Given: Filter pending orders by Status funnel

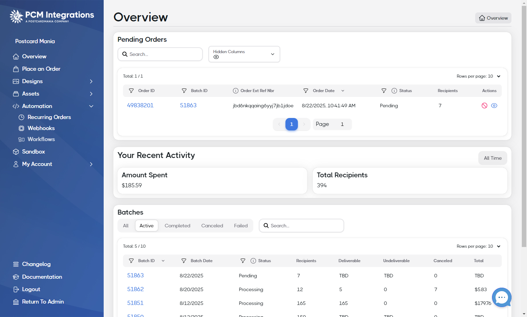Looking at the screenshot, I should tap(384, 91).
